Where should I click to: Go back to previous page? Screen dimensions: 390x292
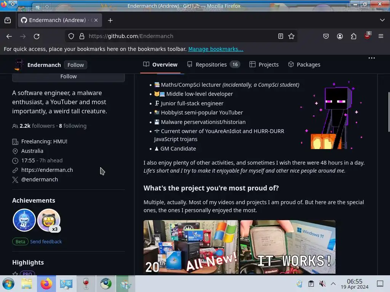9,36
